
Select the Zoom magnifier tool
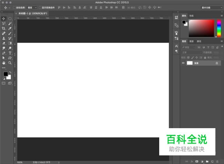click(x=10, y=63)
